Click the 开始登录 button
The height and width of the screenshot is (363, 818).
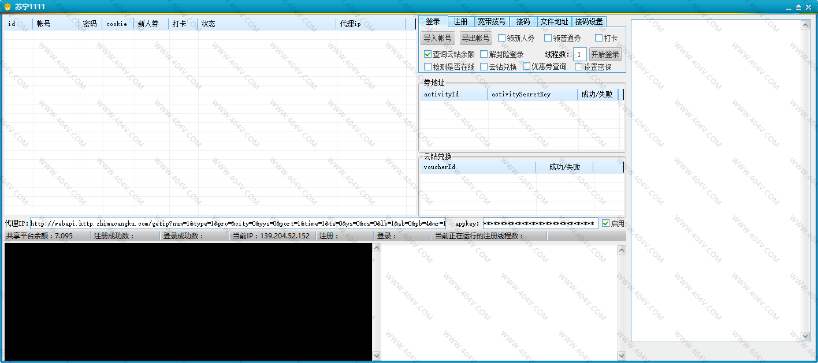point(605,54)
